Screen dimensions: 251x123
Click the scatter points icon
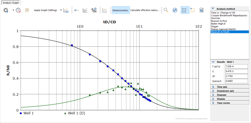pos(105,10)
